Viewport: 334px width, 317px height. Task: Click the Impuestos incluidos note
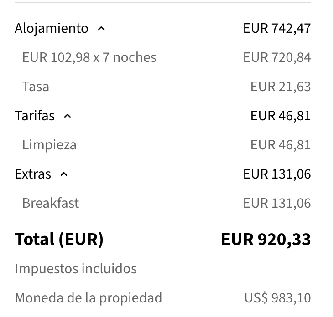[x=76, y=269]
